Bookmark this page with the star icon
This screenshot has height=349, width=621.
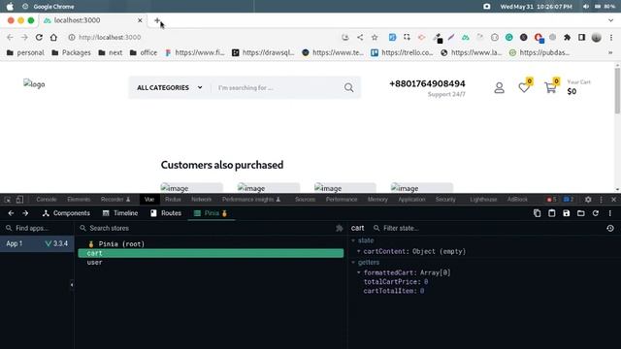click(375, 37)
